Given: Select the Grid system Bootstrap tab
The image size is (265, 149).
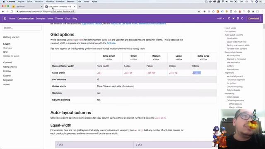Looking at the screenshot, I should pos(60,7).
